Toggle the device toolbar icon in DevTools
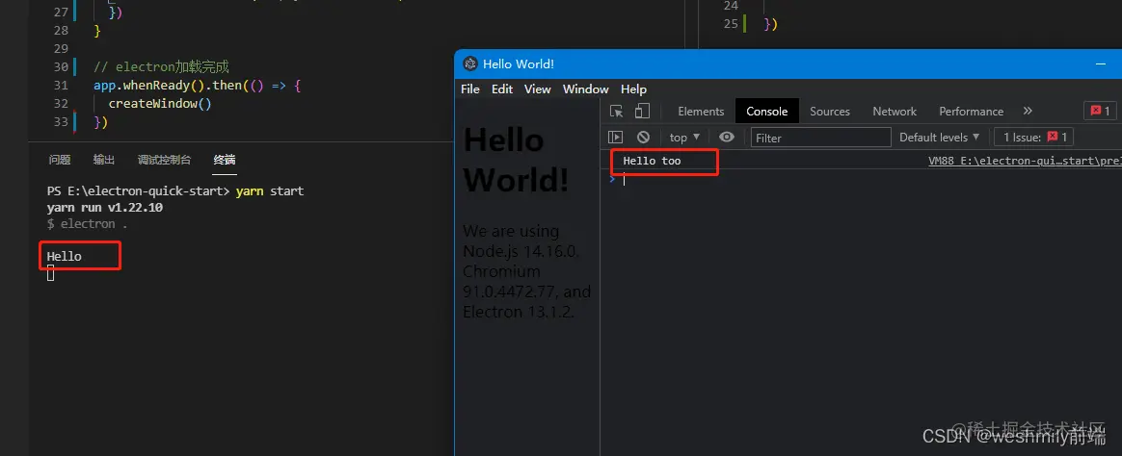Image resolution: width=1122 pixels, height=456 pixels. (642, 112)
